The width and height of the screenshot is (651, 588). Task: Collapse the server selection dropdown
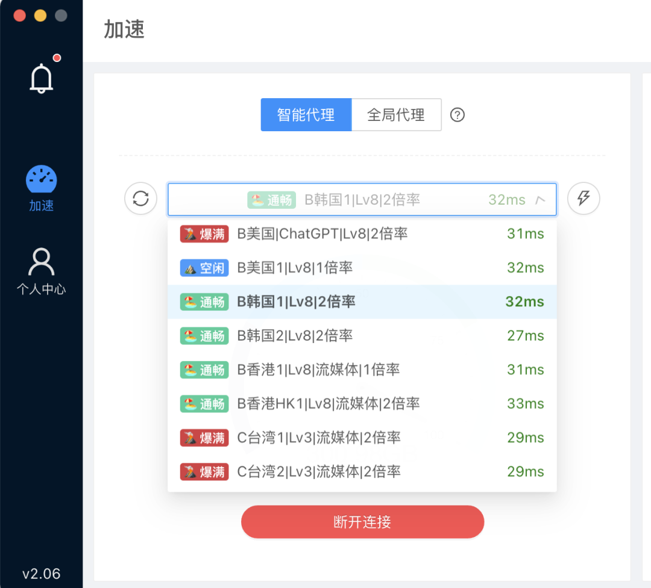pyautogui.click(x=362, y=199)
